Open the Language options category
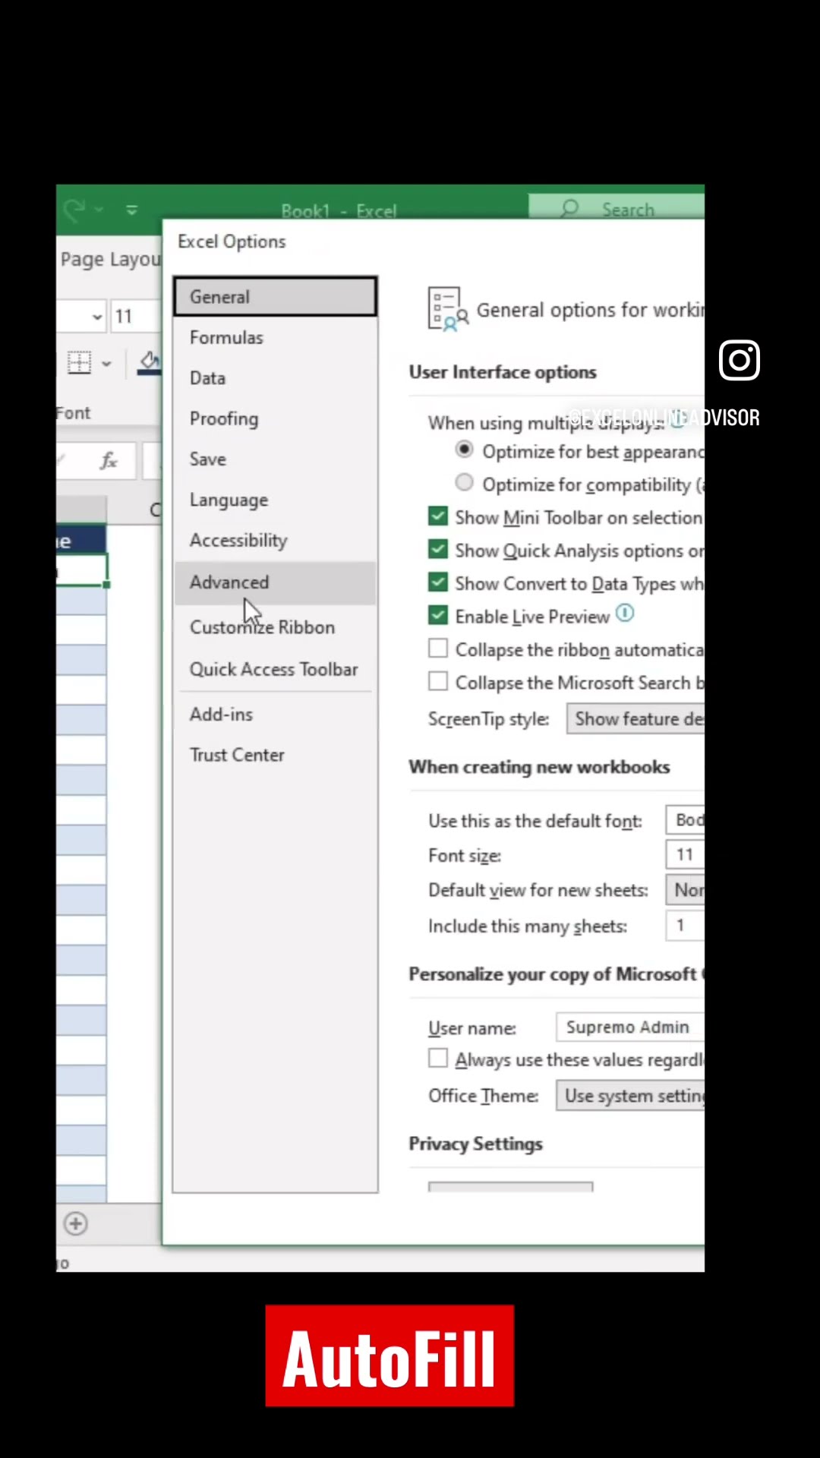The image size is (820, 1458). coord(275,500)
